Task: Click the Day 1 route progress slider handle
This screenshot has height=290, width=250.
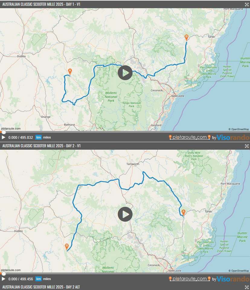Action: 3,132
